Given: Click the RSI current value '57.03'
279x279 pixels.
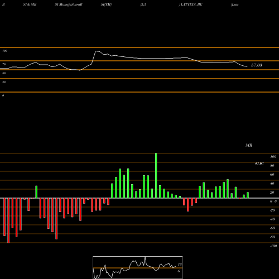Looking at the screenshot, I should (x=257, y=65).
